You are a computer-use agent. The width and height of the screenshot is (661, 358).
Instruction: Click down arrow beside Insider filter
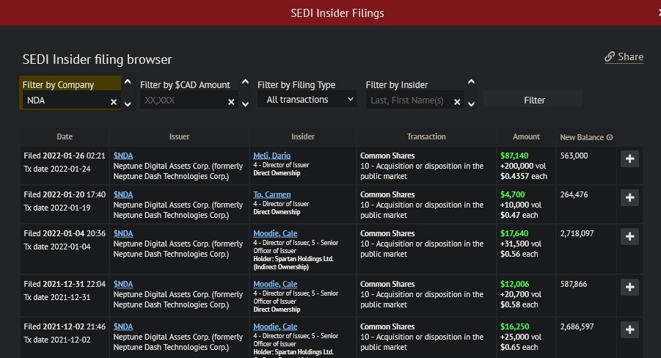point(471,104)
